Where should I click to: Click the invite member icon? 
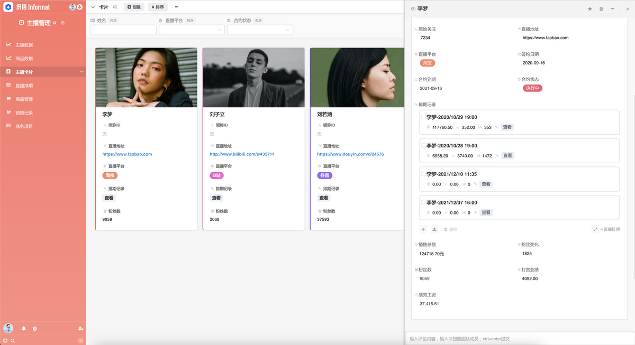[80, 329]
